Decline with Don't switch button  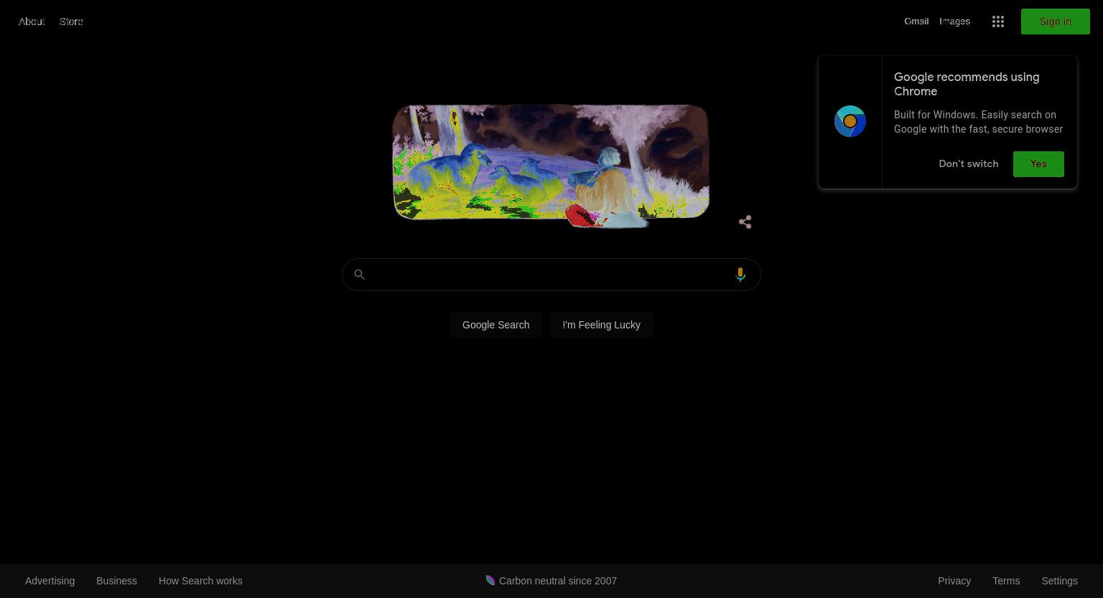point(968,164)
